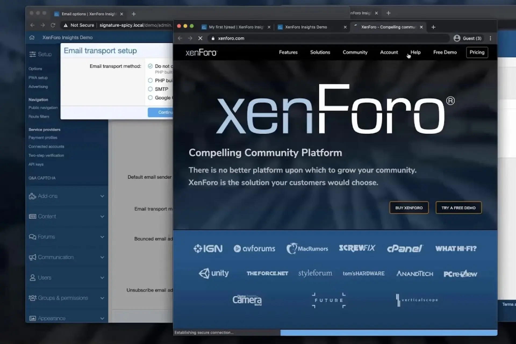Open a new tab in the back admin window
The width and height of the screenshot is (516, 344).
tap(134, 14)
